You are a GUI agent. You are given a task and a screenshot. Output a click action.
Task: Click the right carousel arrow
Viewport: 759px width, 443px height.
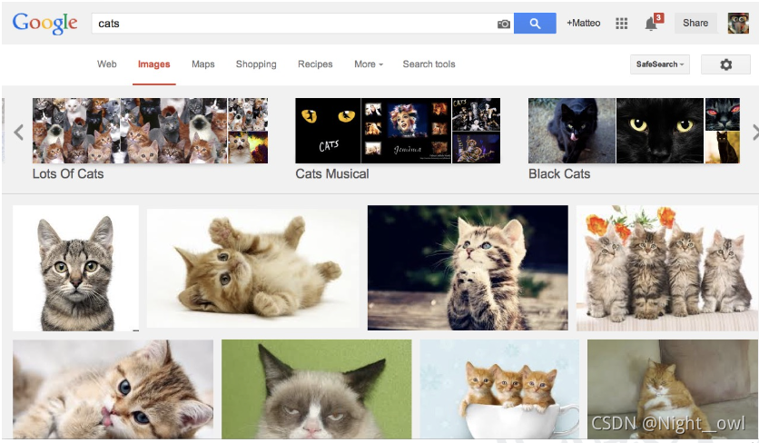(x=755, y=132)
